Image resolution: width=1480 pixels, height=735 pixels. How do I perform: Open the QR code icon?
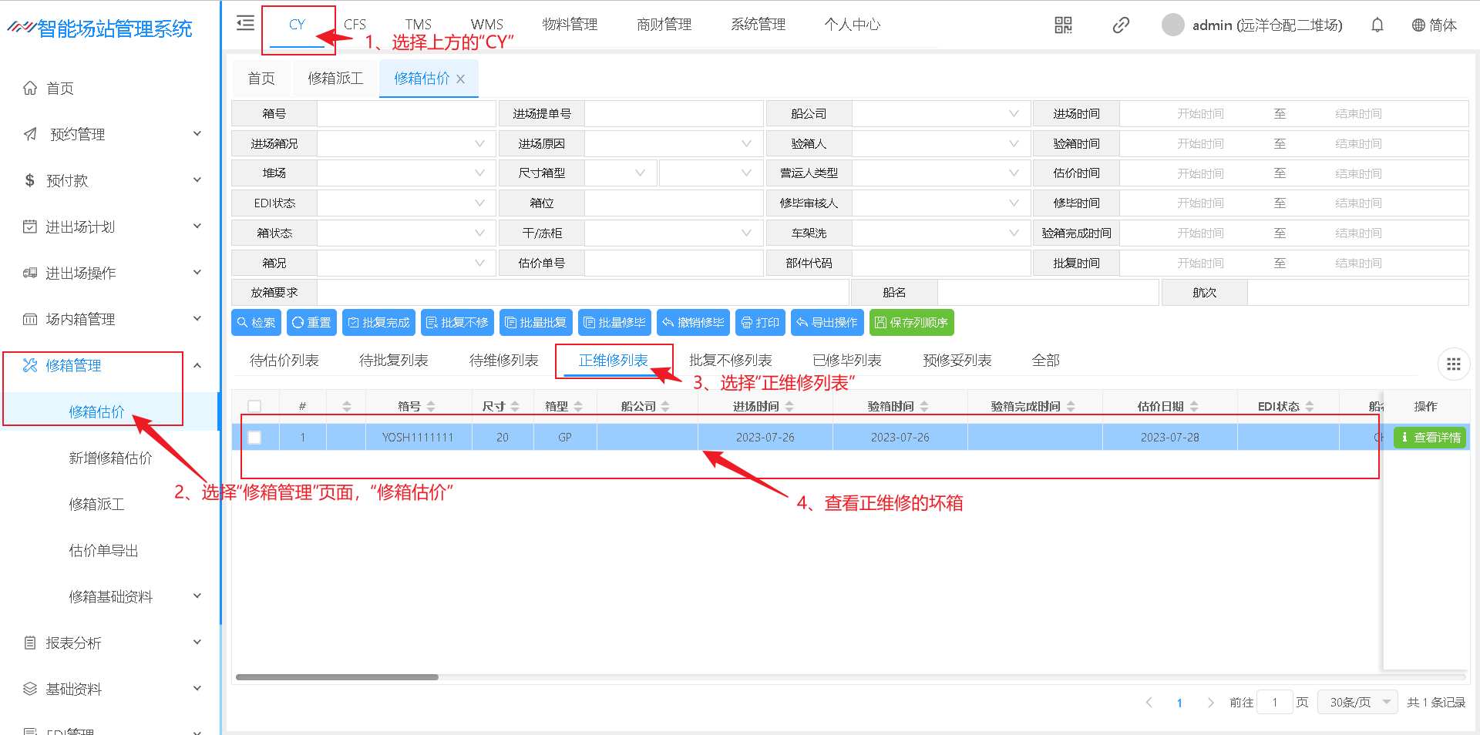pyautogui.click(x=1063, y=25)
